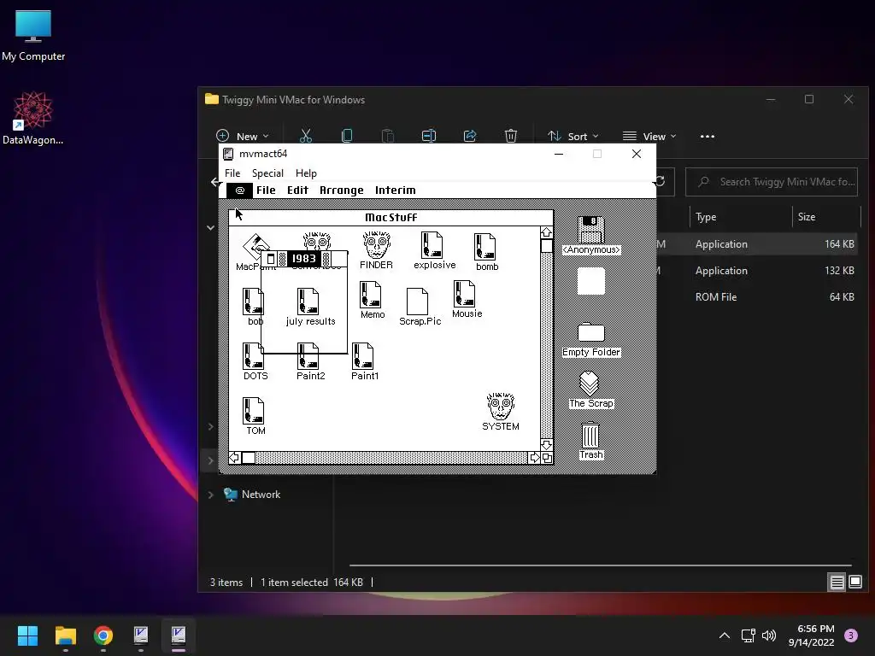Click the Delete trash icon in Explorer
875x656 pixels.
pyautogui.click(x=511, y=136)
